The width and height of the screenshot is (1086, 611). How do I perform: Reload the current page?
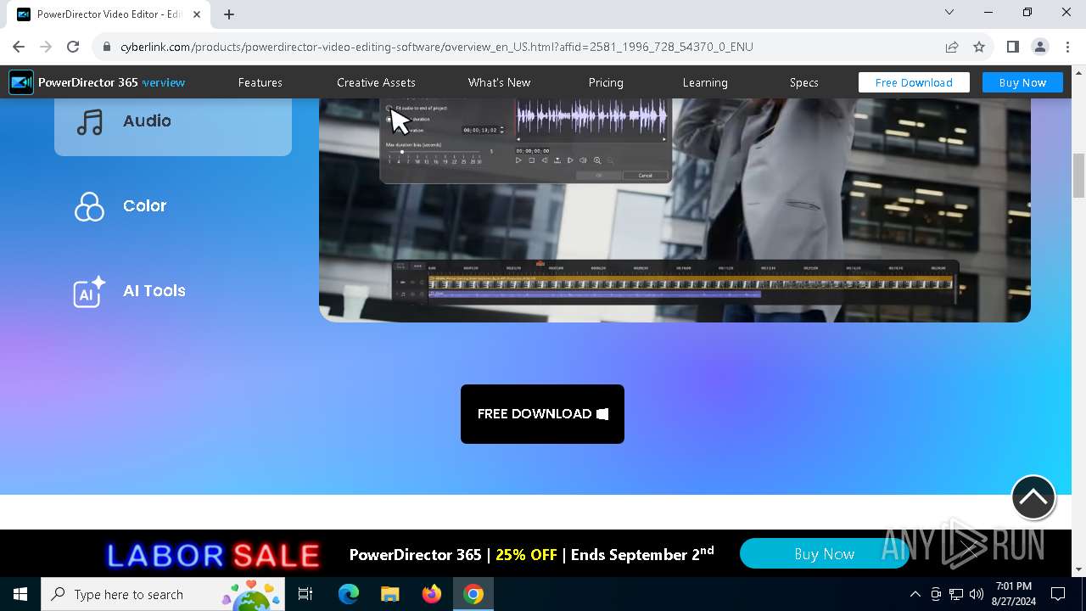click(x=73, y=47)
